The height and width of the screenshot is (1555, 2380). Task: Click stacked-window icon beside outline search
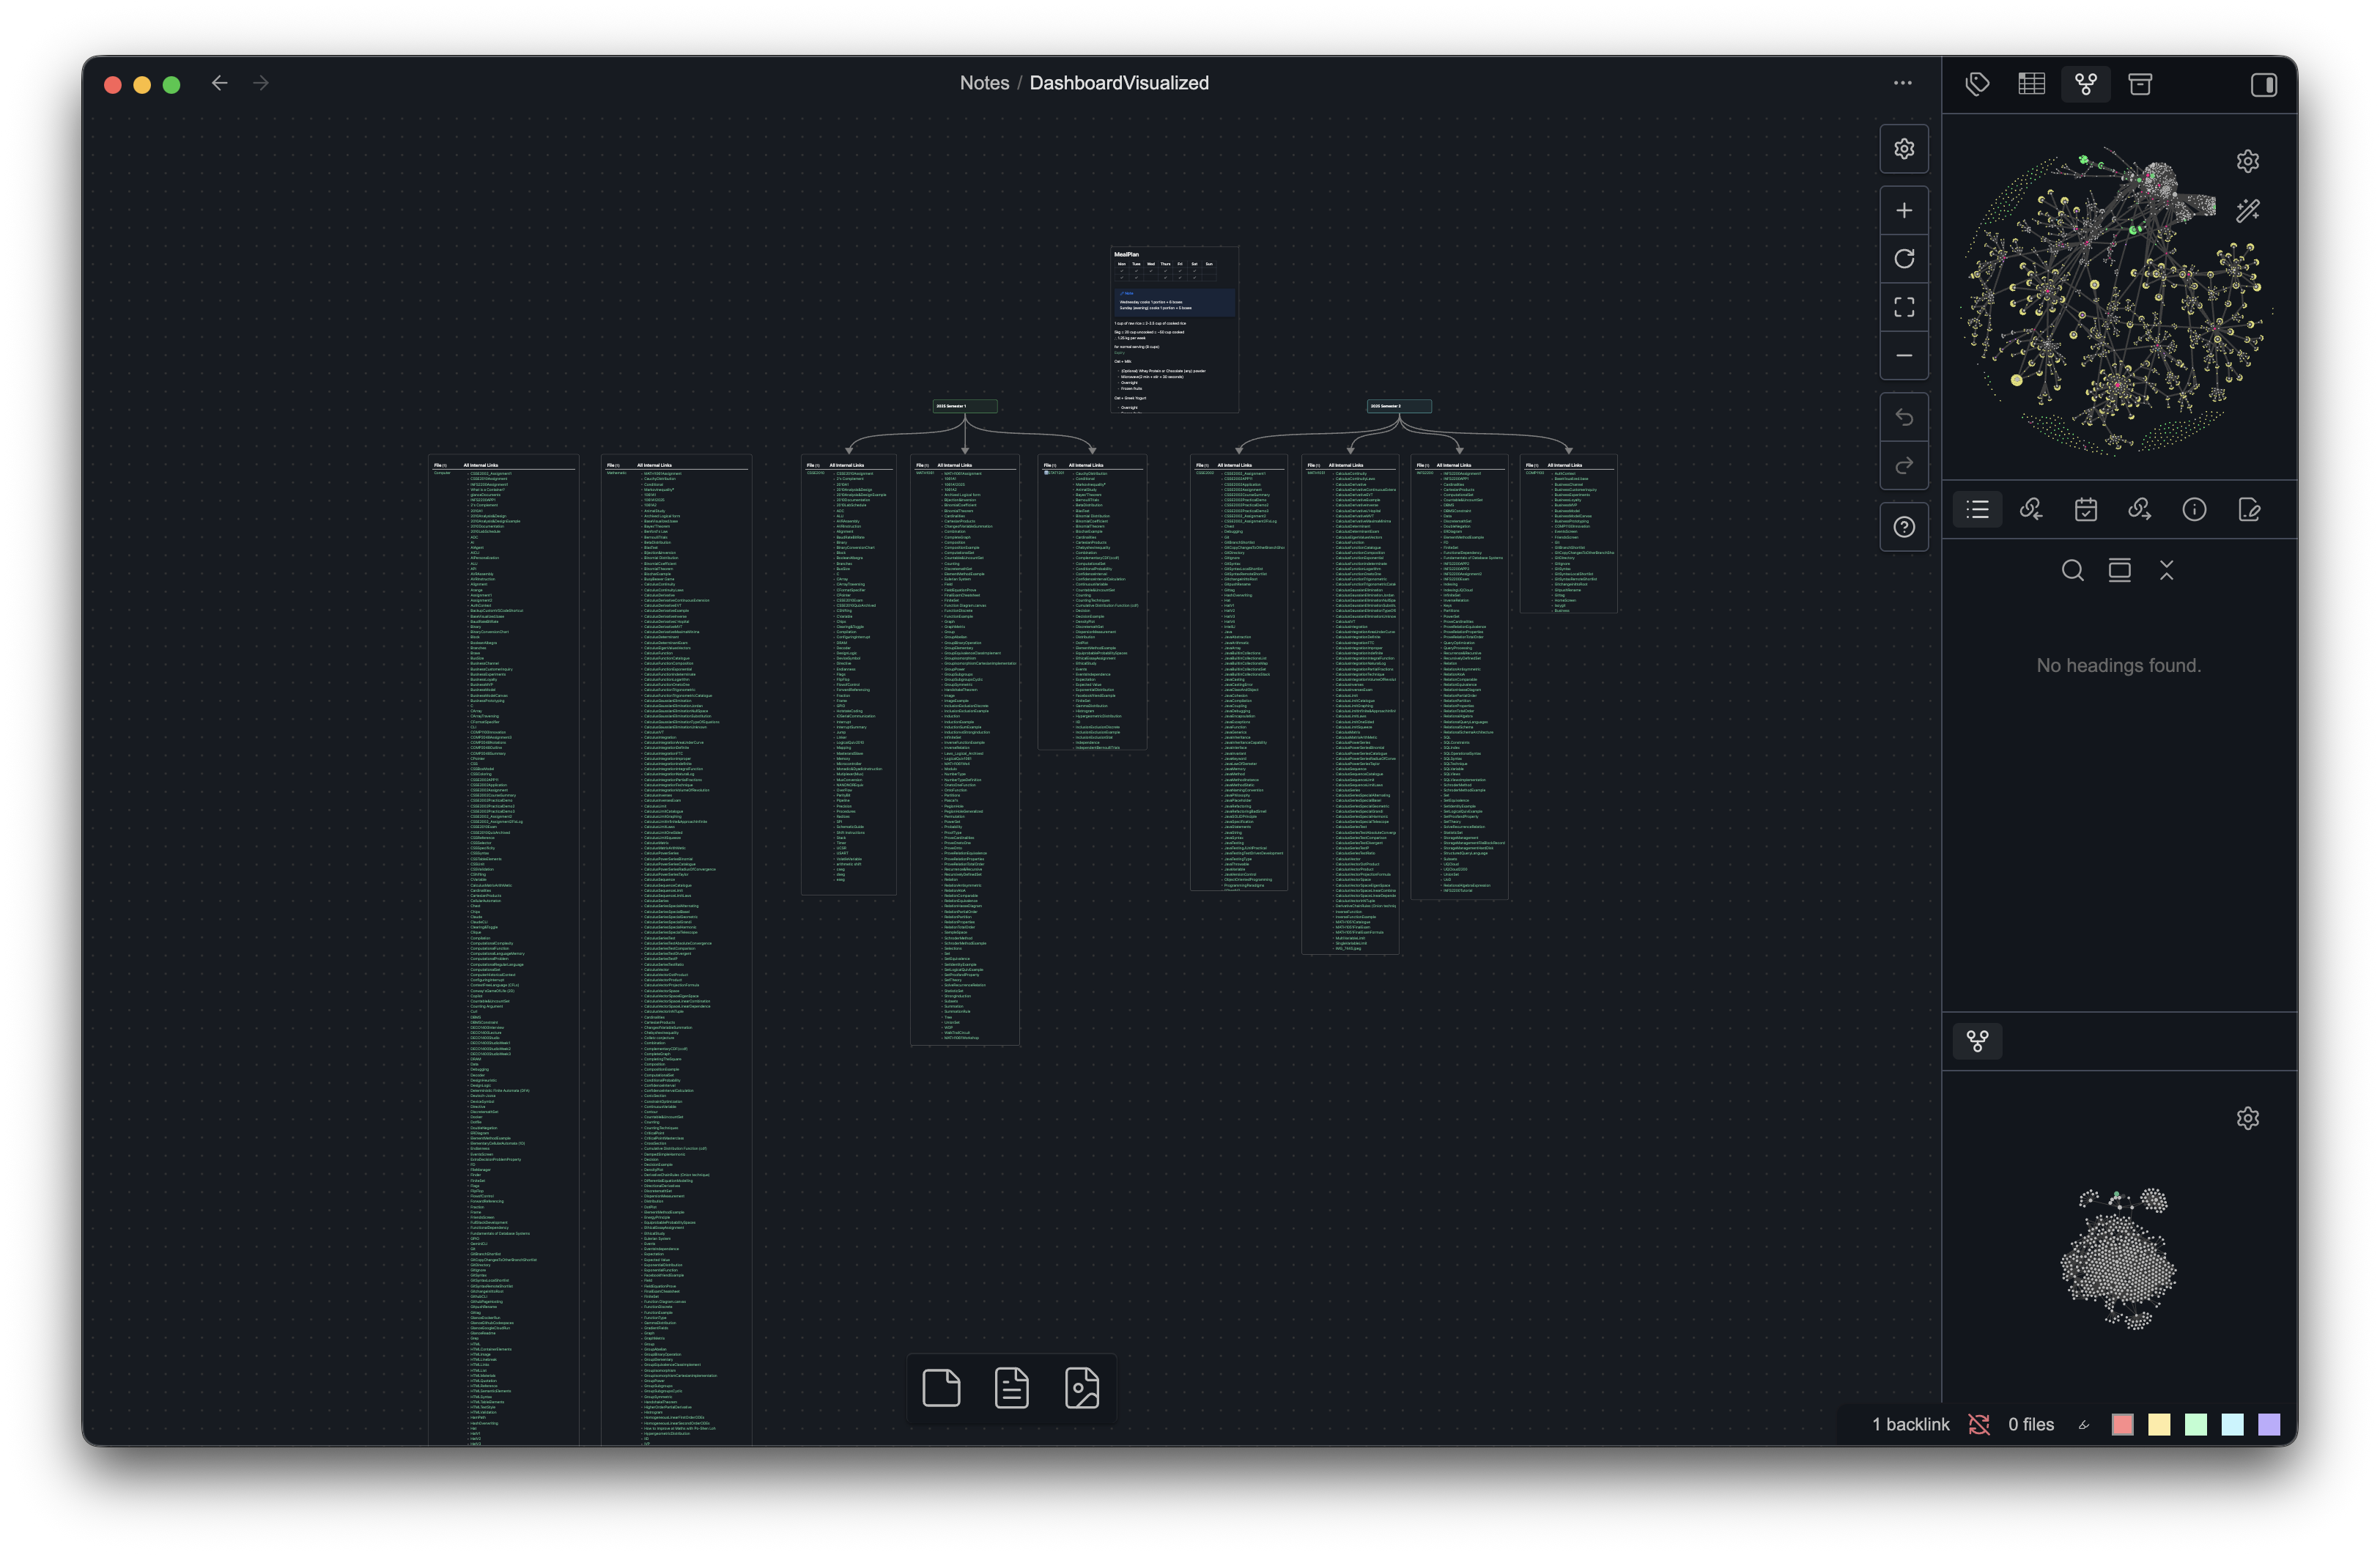[x=2119, y=570]
